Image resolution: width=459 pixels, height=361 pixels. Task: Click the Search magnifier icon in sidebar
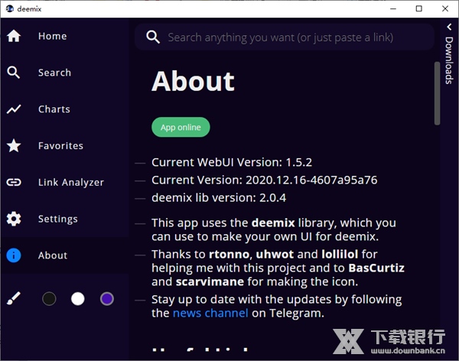coord(14,73)
